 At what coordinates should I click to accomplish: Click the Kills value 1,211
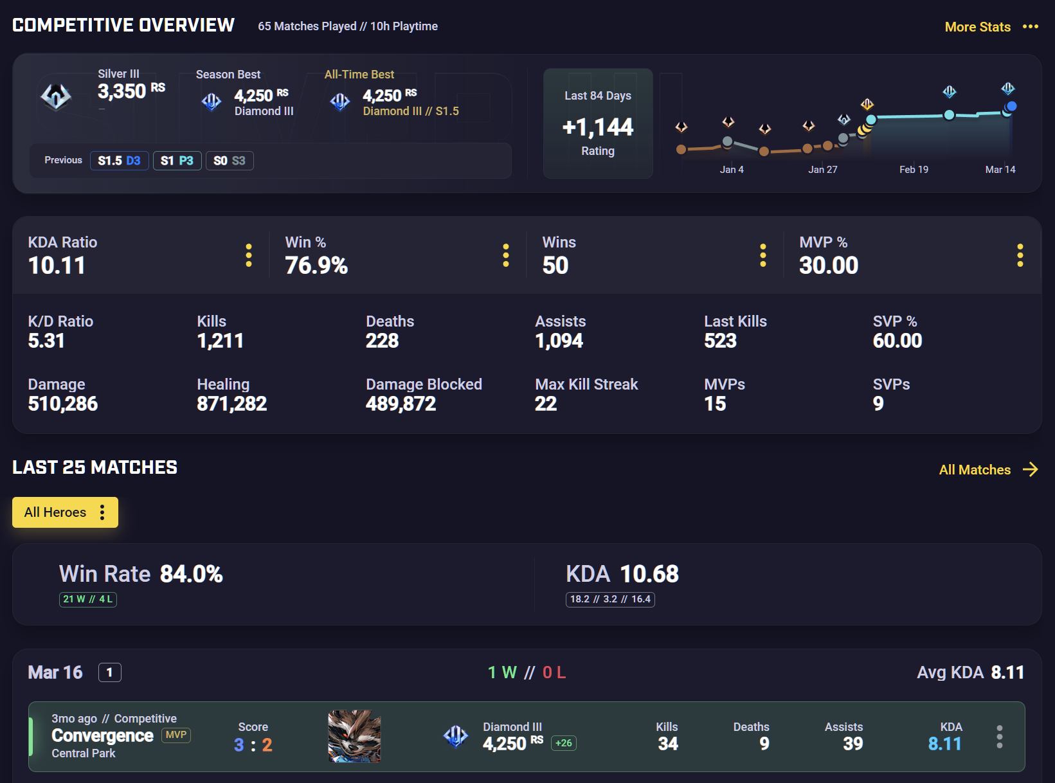click(x=221, y=341)
